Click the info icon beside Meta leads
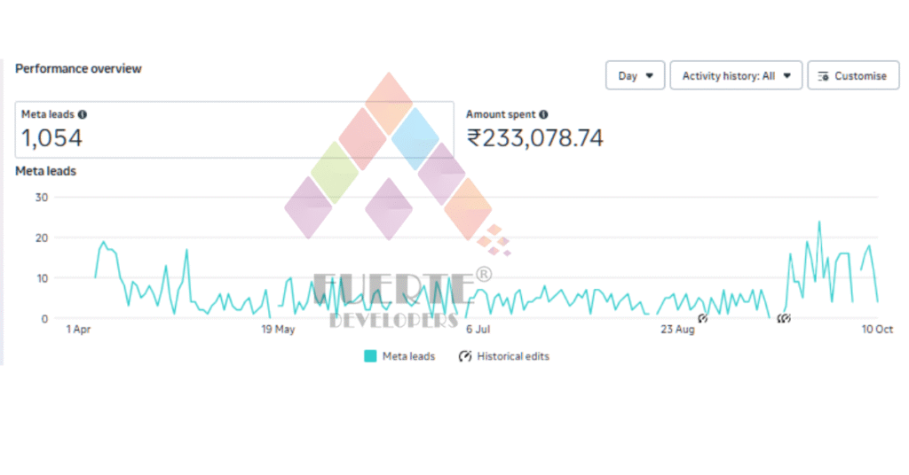Screen dimensions: 909x475 [83, 114]
